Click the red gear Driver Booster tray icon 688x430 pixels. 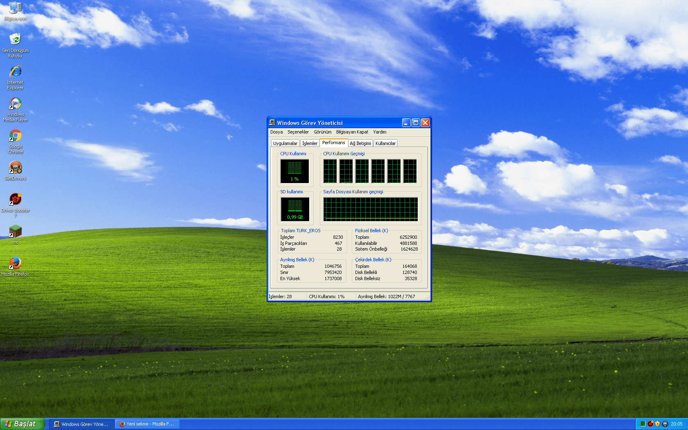[650, 424]
